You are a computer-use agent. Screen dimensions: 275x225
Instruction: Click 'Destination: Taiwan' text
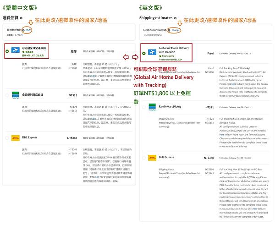click(155, 30)
